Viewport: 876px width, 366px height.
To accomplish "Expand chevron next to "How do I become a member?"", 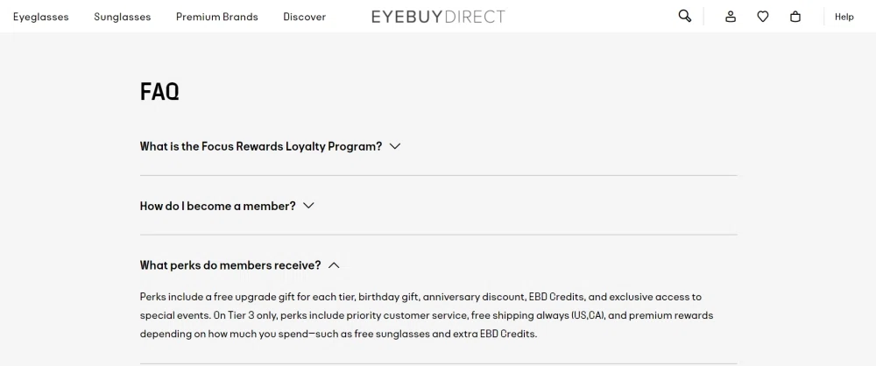I will coord(308,206).
